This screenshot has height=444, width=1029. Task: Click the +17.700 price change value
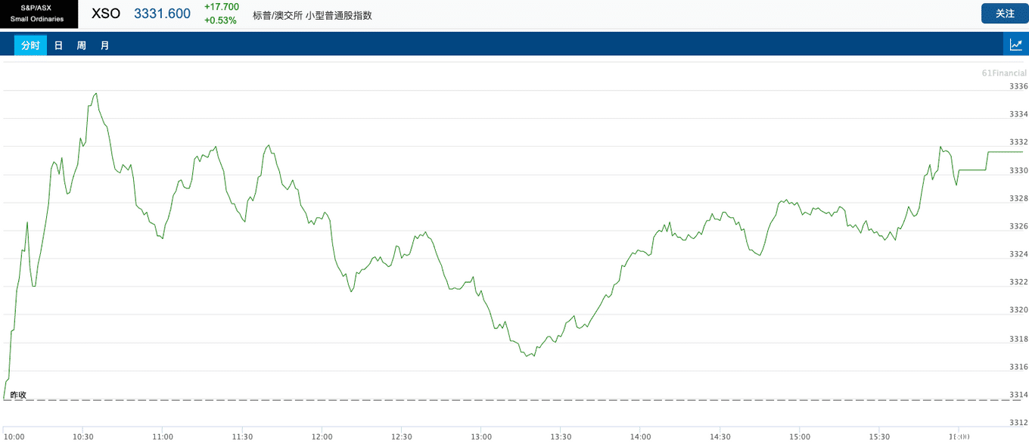(222, 7)
